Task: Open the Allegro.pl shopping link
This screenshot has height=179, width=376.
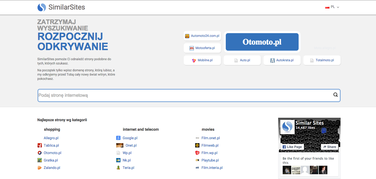Action: click(x=51, y=138)
